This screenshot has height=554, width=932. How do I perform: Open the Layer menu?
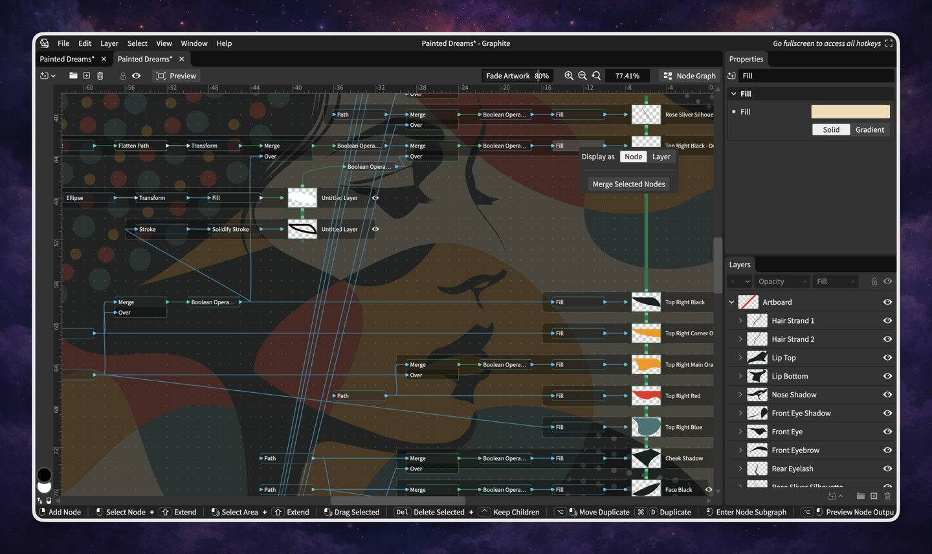pos(109,43)
